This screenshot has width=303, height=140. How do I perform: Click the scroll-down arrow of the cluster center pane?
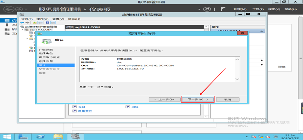click(x=206, y=117)
